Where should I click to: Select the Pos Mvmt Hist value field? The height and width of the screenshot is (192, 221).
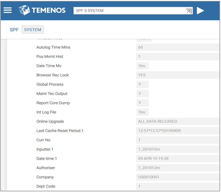point(177,56)
